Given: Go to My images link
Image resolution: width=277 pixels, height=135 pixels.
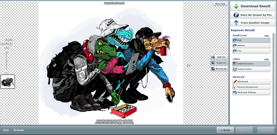Looking at the screenshot, I should [x=19, y=130].
